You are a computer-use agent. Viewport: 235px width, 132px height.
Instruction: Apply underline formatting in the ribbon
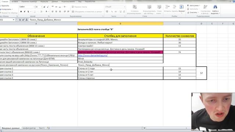pos(28,11)
